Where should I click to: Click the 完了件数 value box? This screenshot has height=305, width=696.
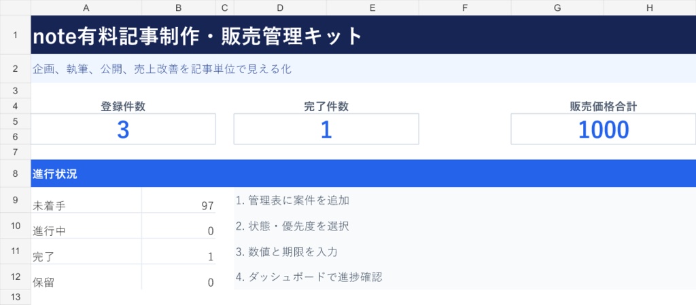click(x=326, y=129)
